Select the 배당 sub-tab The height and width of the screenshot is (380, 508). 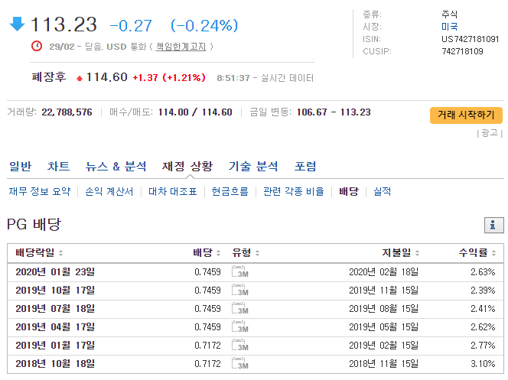pyautogui.click(x=349, y=192)
